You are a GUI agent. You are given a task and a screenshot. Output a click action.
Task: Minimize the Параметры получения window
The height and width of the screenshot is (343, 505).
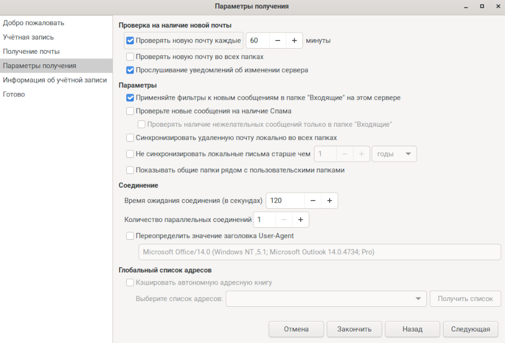(x=466, y=6)
